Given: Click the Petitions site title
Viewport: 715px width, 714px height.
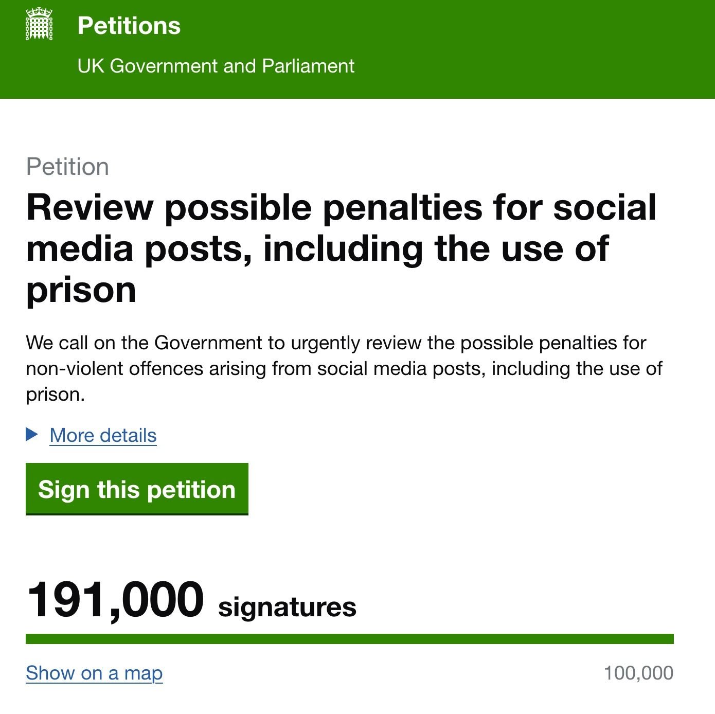Looking at the screenshot, I should [x=129, y=26].
